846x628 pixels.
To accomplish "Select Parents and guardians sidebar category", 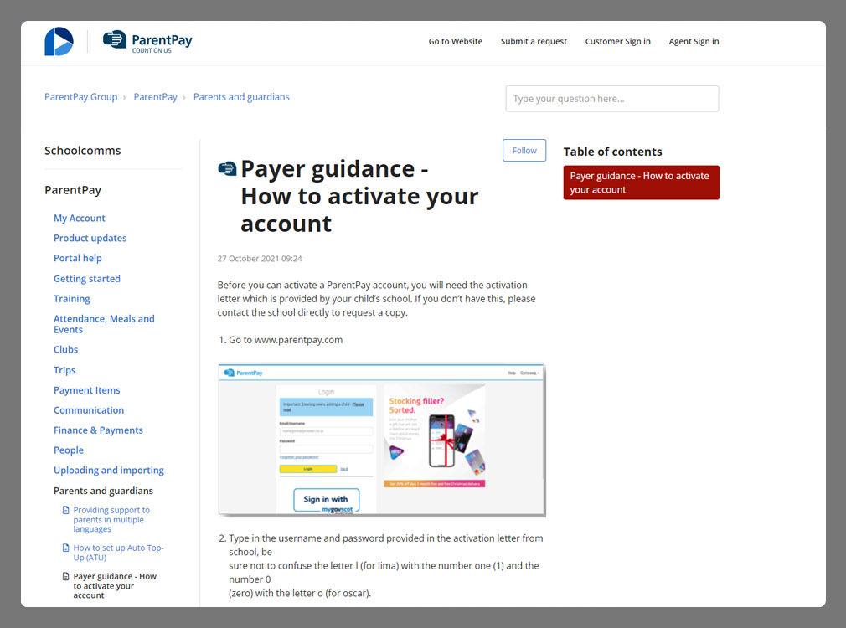I will pos(103,491).
